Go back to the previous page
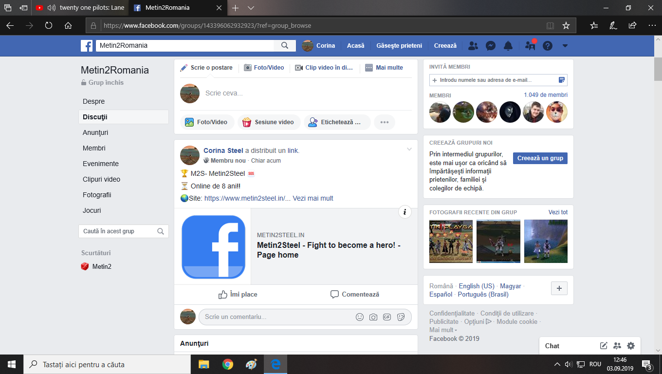 10,25
